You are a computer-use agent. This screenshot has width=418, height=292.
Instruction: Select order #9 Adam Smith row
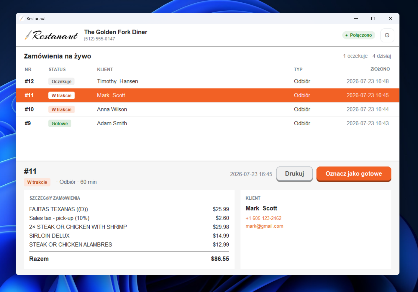click(208, 123)
